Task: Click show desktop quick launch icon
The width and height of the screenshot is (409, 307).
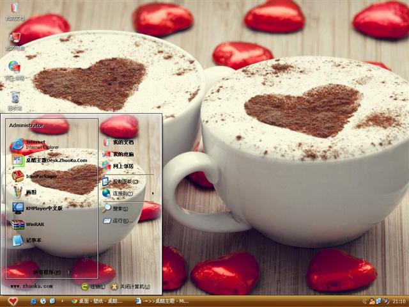Action: point(52,301)
